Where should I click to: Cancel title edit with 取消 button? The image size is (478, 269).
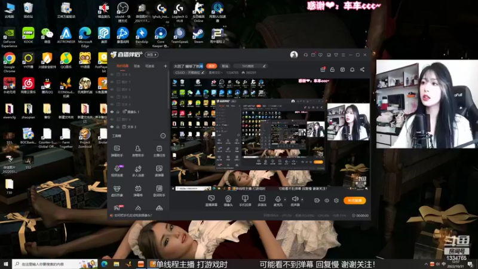coord(225,66)
